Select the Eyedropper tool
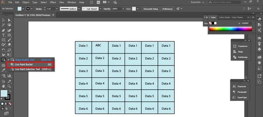 [x=3, y=70]
